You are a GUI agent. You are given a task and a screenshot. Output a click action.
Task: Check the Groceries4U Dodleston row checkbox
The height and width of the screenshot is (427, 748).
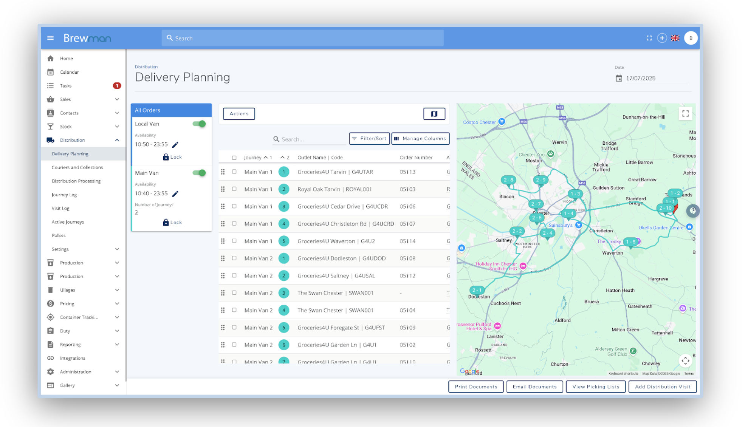(x=234, y=258)
